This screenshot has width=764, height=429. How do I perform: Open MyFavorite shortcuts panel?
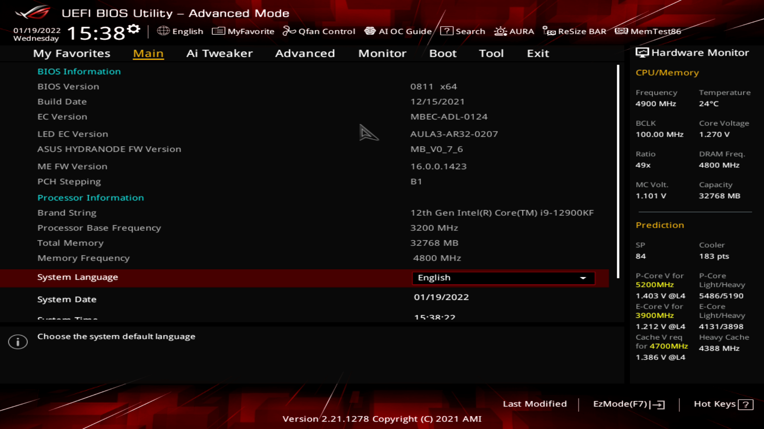[243, 31]
